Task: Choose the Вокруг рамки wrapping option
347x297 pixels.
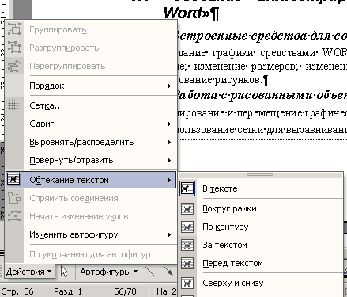Action: 261,208
